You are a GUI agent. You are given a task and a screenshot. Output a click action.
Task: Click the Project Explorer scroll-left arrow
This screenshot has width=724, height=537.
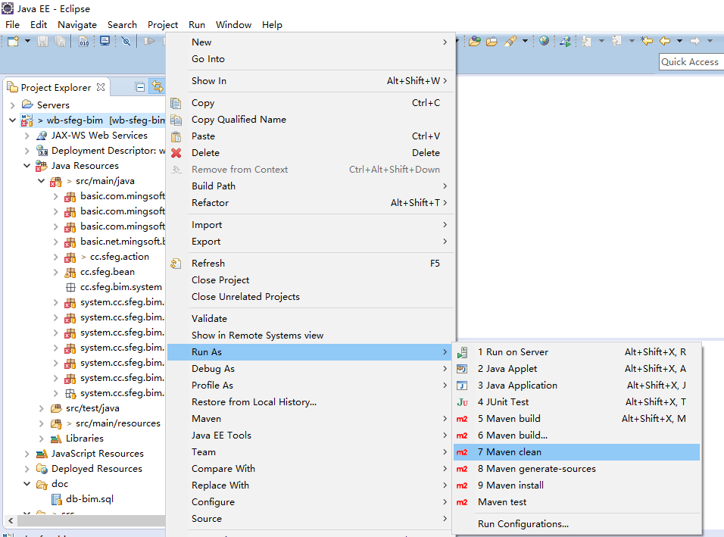pos(10,521)
